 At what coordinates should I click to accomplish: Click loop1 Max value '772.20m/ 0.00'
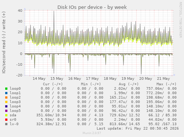click(x=161, y=93)
